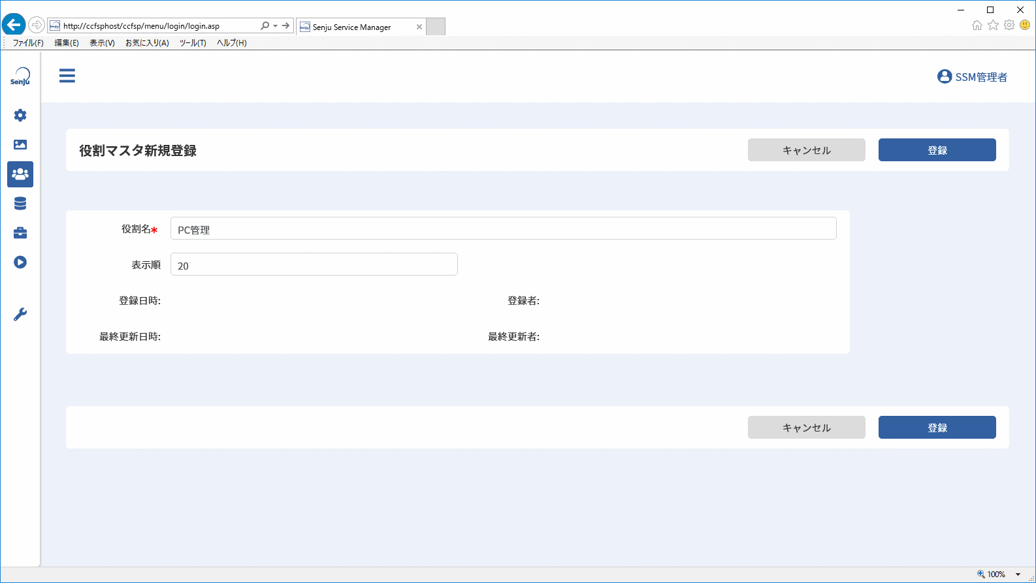Open the database sidebar icon

click(x=20, y=204)
